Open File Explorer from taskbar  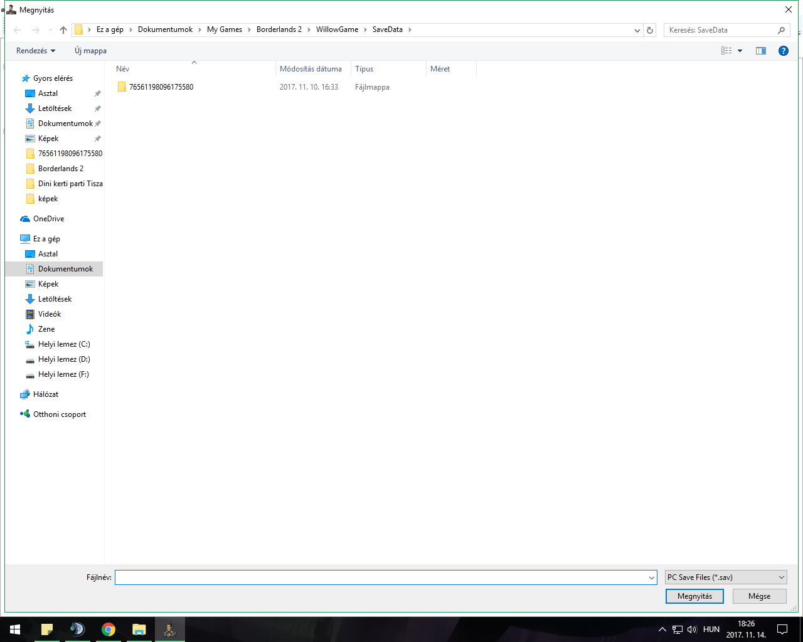click(x=139, y=629)
